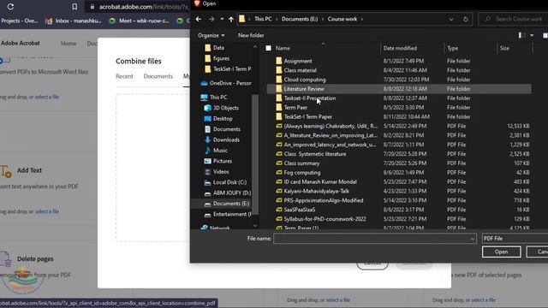Click the browser address bar URL

click(x=144, y=7)
